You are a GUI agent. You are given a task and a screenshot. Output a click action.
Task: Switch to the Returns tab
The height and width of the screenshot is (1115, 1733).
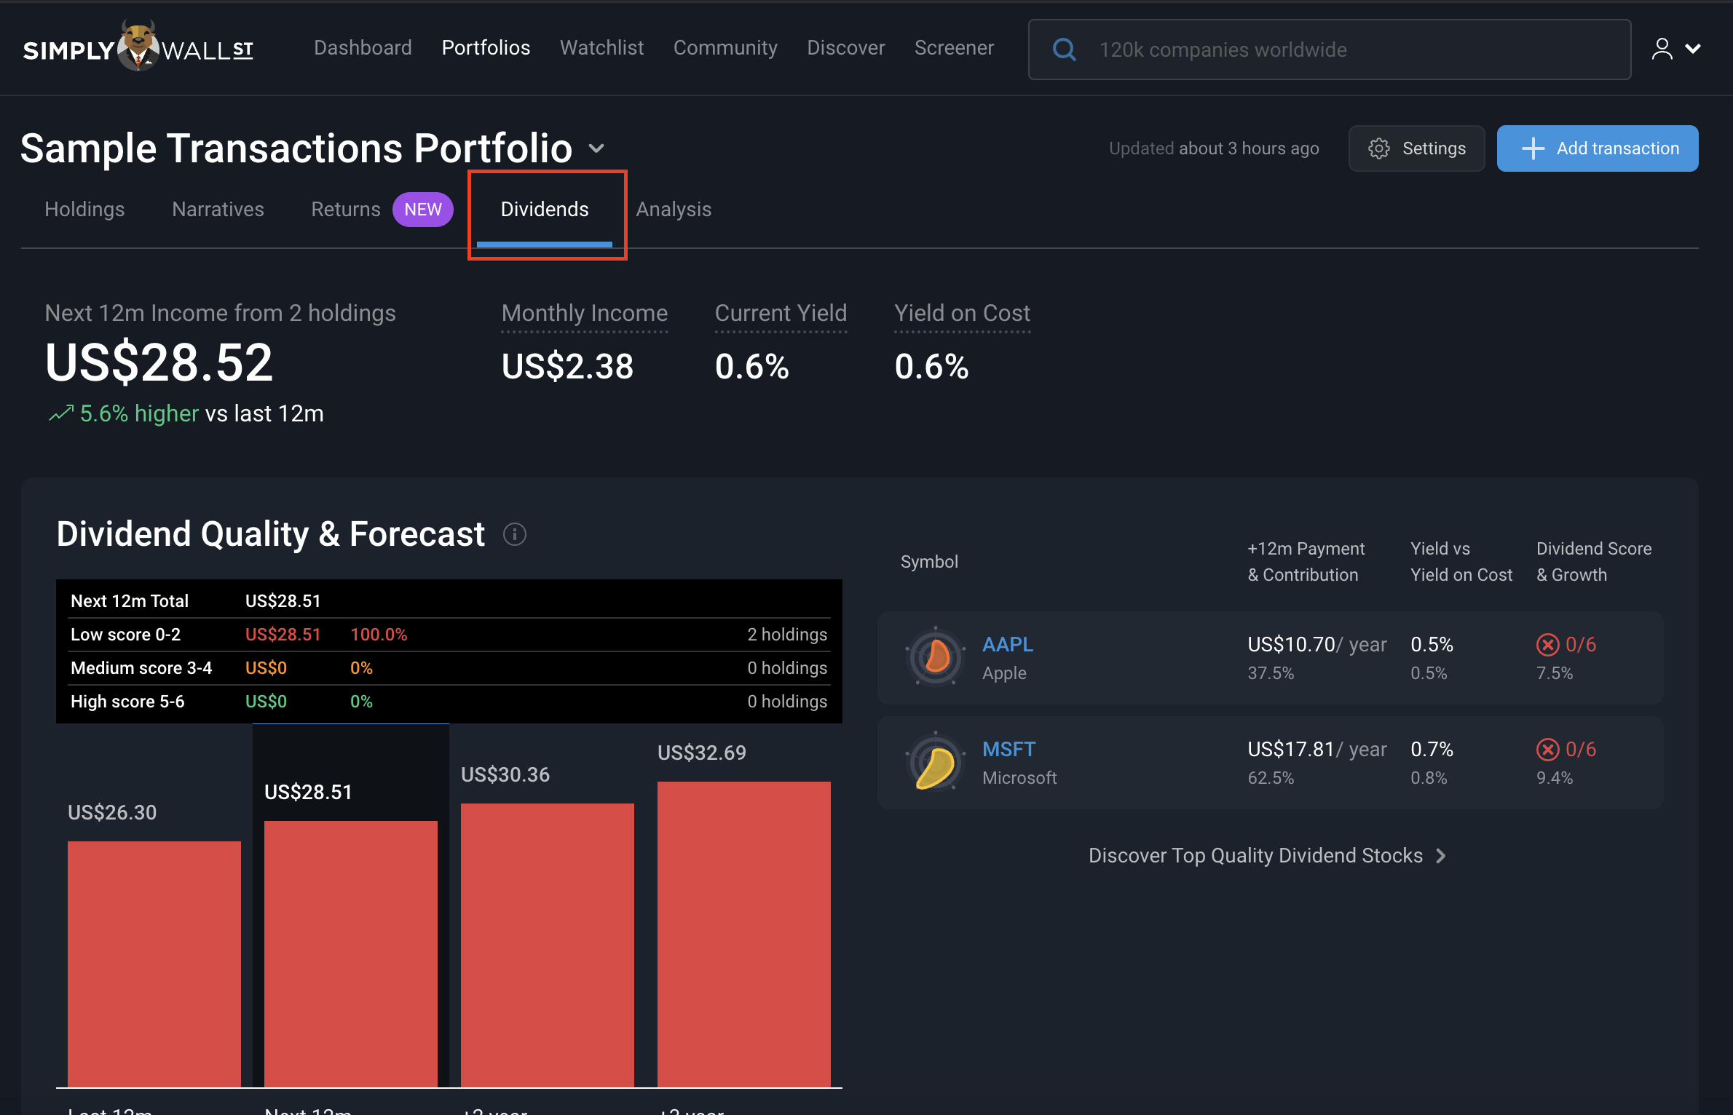(x=346, y=210)
